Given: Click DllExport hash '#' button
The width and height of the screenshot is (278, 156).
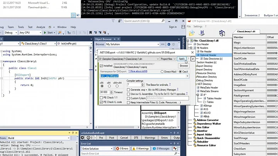Looking at the screenshot, I should click(x=193, y=59).
